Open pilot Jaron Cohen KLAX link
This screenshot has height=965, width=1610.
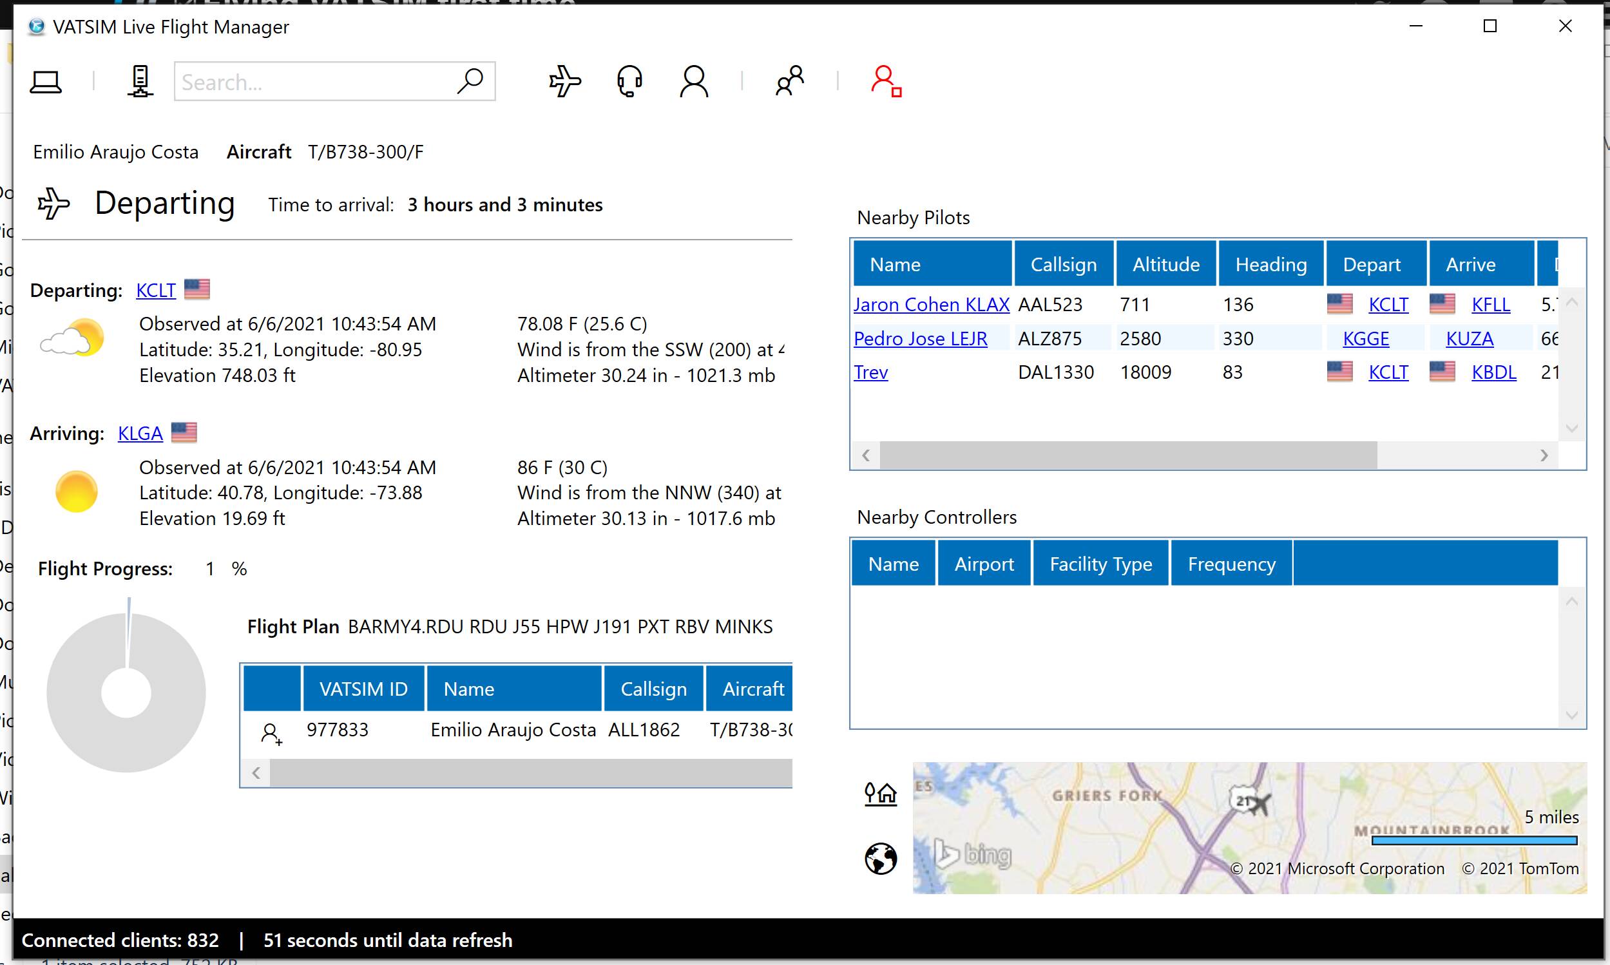pyautogui.click(x=931, y=304)
